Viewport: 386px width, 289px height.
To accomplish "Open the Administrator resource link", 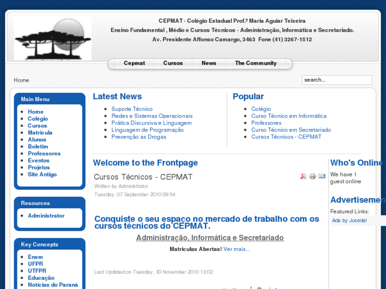I will [46, 216].
